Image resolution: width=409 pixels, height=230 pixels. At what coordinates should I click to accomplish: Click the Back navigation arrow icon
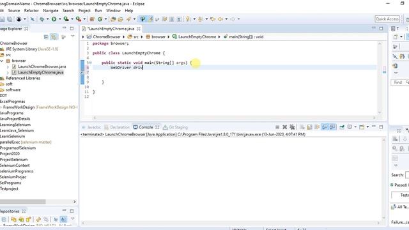pos(220,19)
